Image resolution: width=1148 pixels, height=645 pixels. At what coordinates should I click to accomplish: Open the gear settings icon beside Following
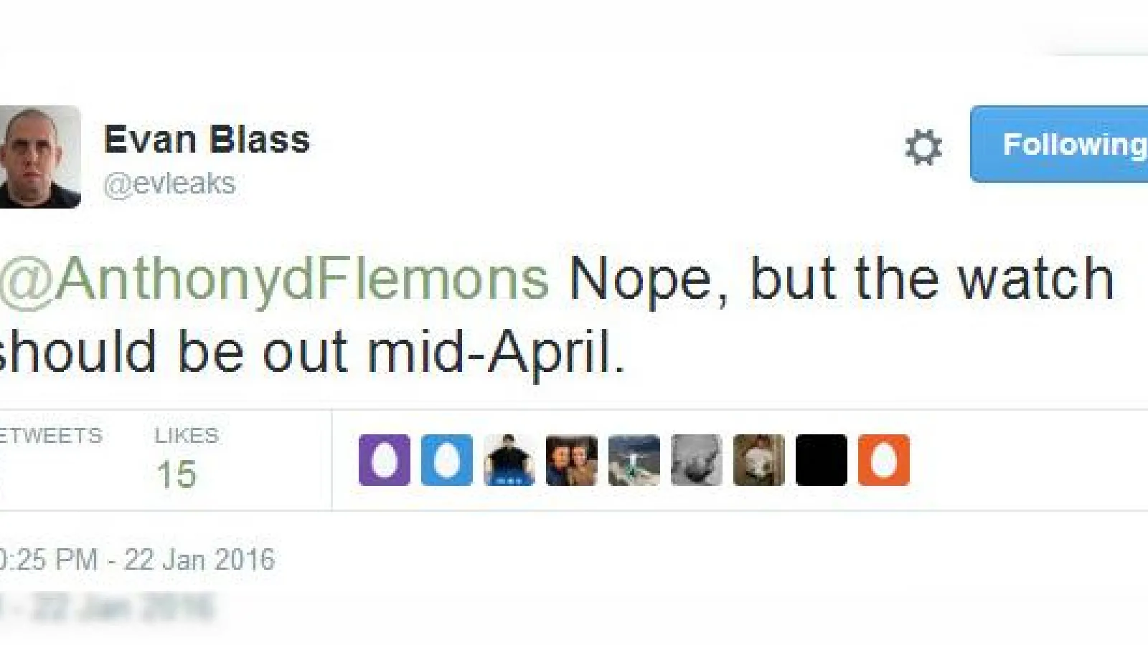pos(923,147)
